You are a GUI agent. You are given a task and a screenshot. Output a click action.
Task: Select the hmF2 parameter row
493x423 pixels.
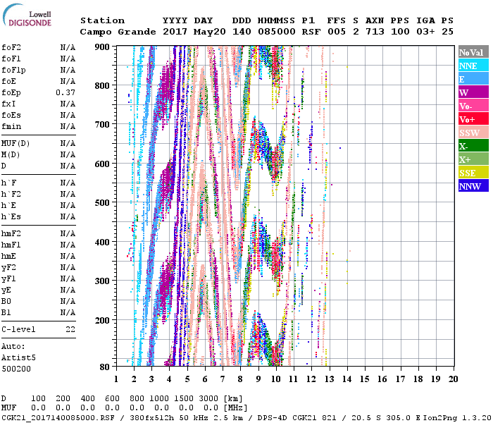[38, 233]
